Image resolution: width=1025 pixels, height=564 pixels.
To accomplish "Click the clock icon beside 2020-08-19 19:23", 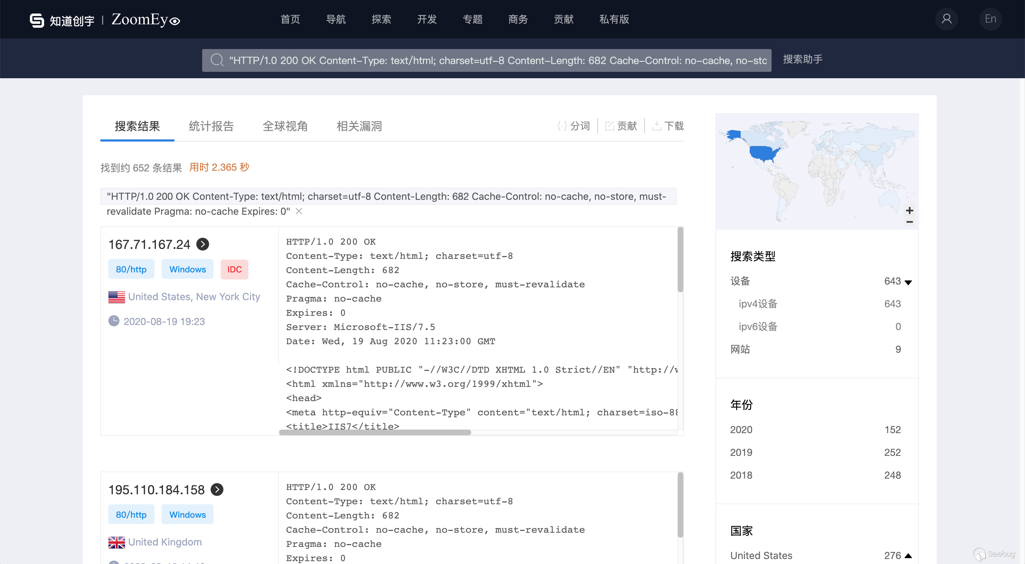I will pyautogui.click(x=114, y=321).
